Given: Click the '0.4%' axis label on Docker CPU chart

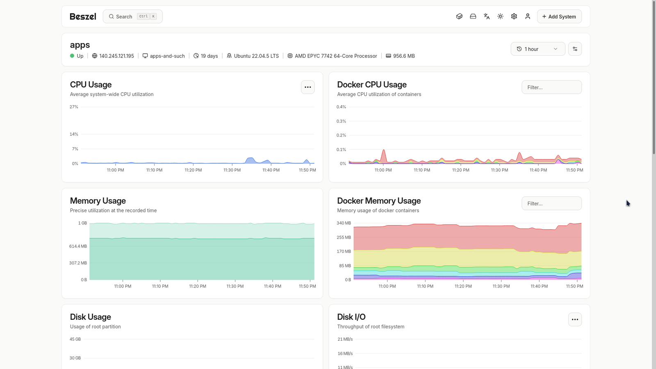Looking at the screenshot, I should [341, 107].
